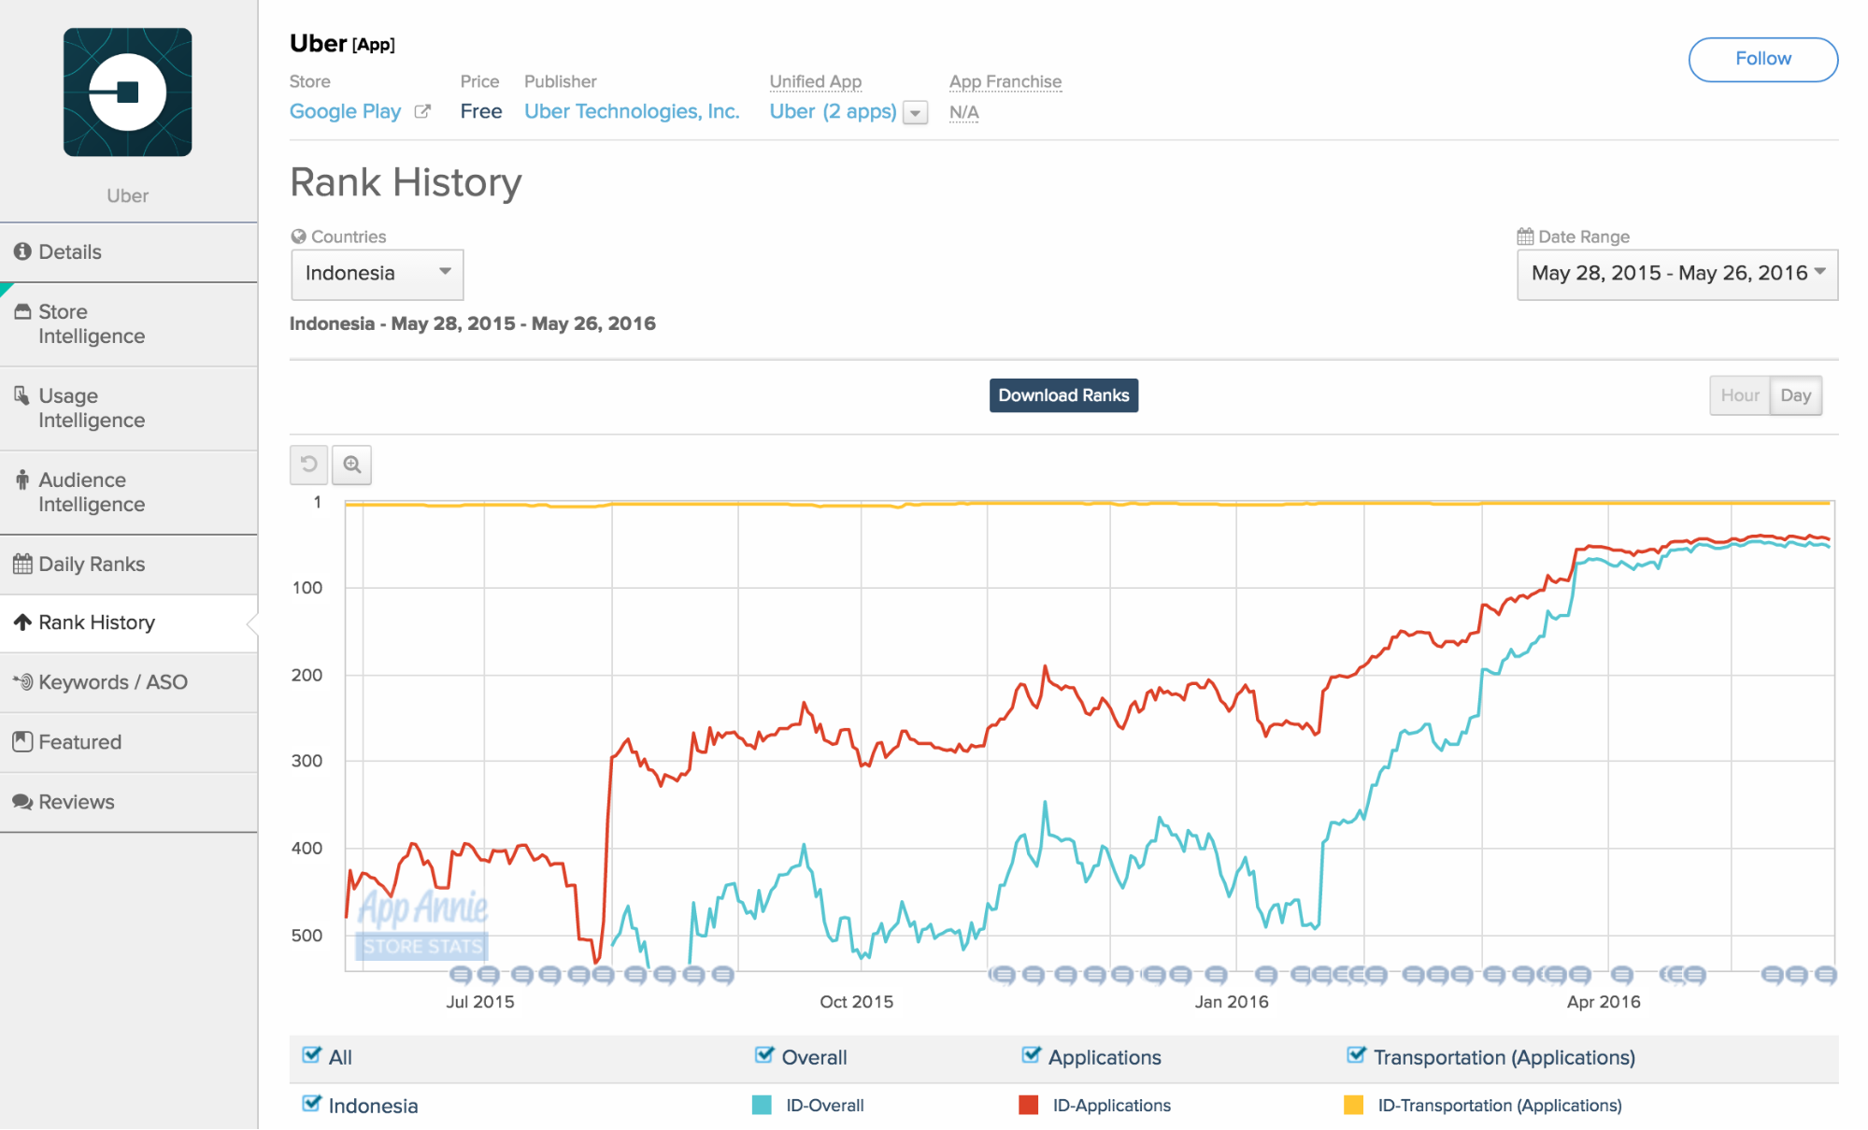Image resolution: width=1868 pixels, height=1130 pixels.
Task: Click the Follow button
Action: (x=1762, y=59)
